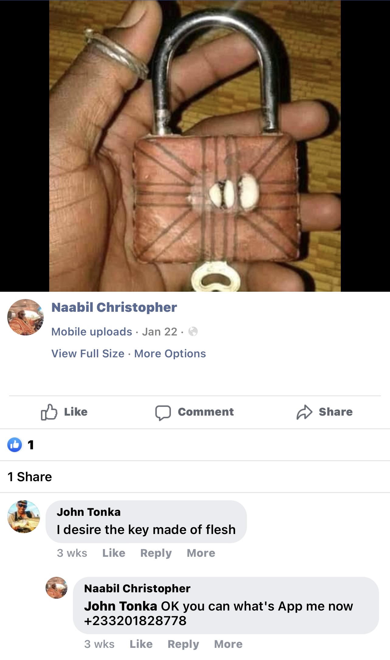Open Naabil Christopher's profile name link
The width and height of the screenshot is (390, 660).
click(114, 307)
